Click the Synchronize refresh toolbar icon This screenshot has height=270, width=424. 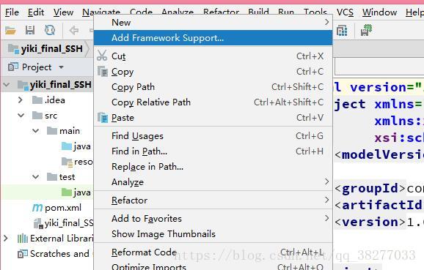pos(50,30)
